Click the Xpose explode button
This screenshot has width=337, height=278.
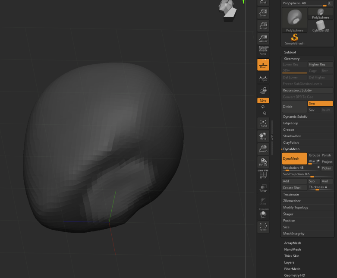tap(263, 227)
